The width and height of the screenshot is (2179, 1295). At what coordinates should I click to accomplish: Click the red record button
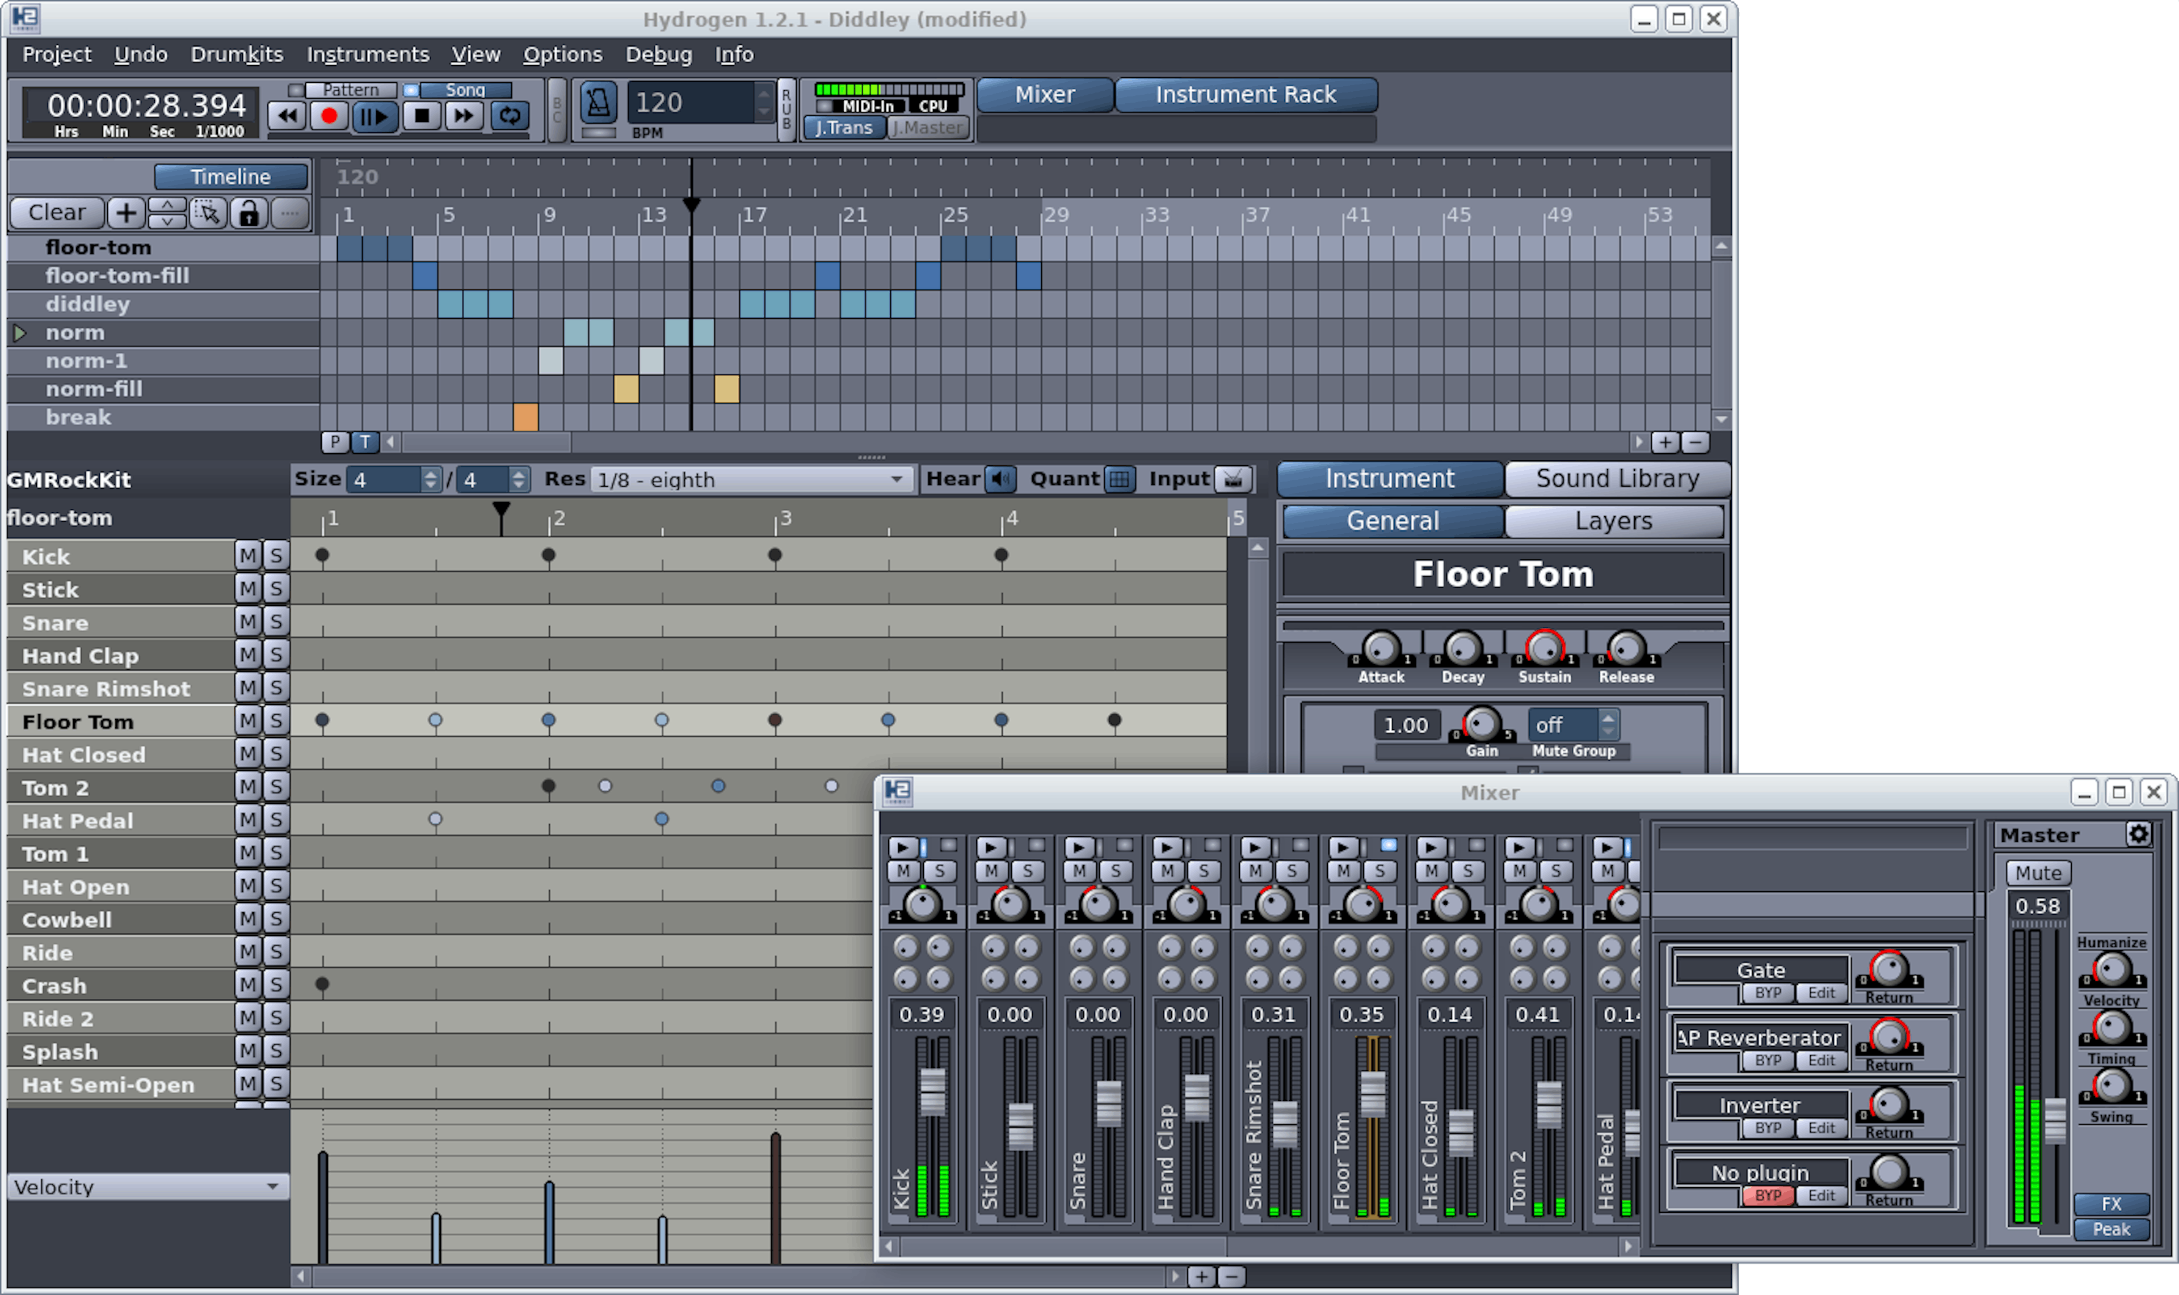click(329, 116)
